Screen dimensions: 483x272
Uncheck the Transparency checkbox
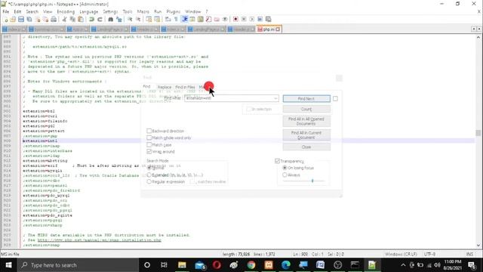click(277, 161)
